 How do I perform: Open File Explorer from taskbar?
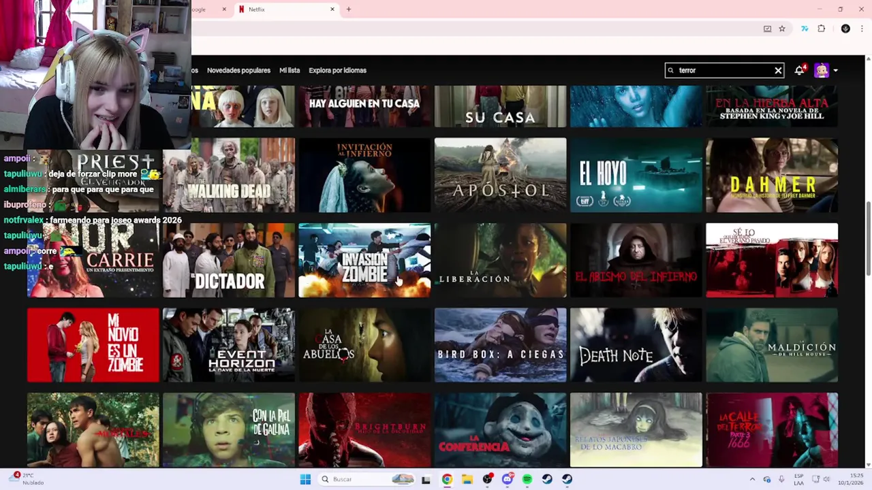coord(467,479)
